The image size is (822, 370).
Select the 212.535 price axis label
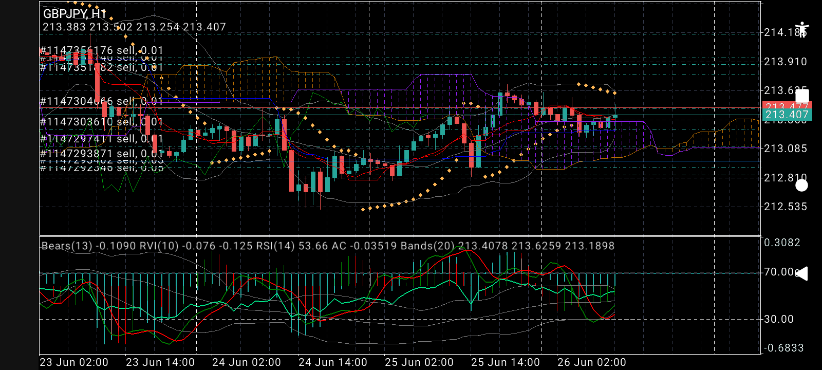click(786, 207)
